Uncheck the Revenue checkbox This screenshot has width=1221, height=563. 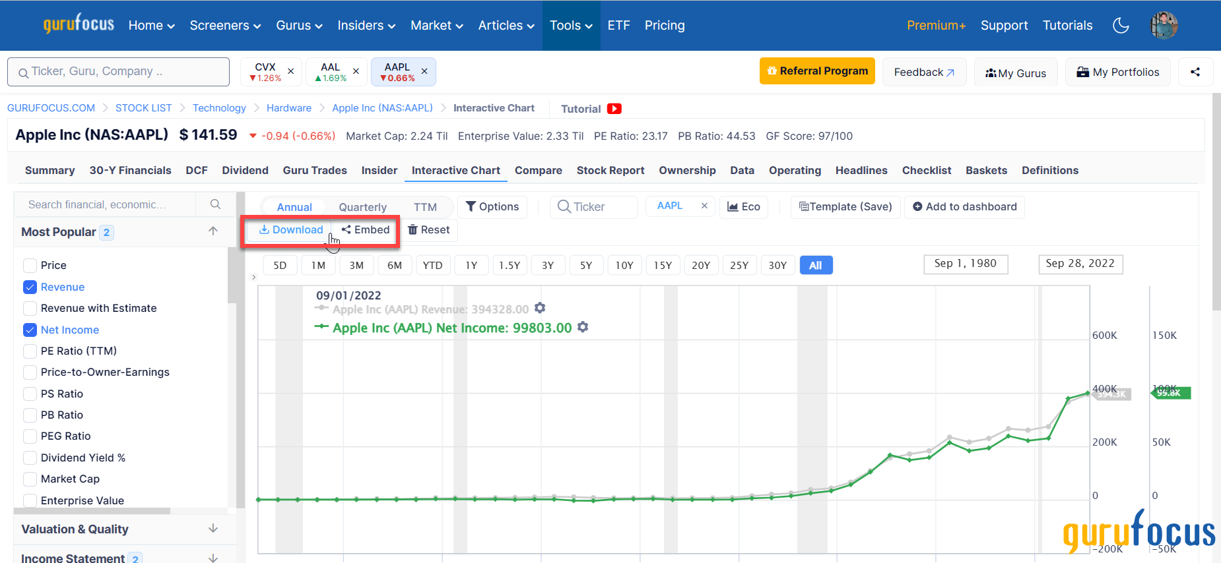click(x=30, y=287)
